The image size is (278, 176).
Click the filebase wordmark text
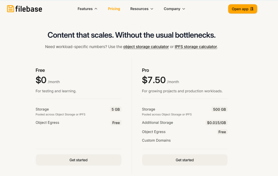[29, 9]
